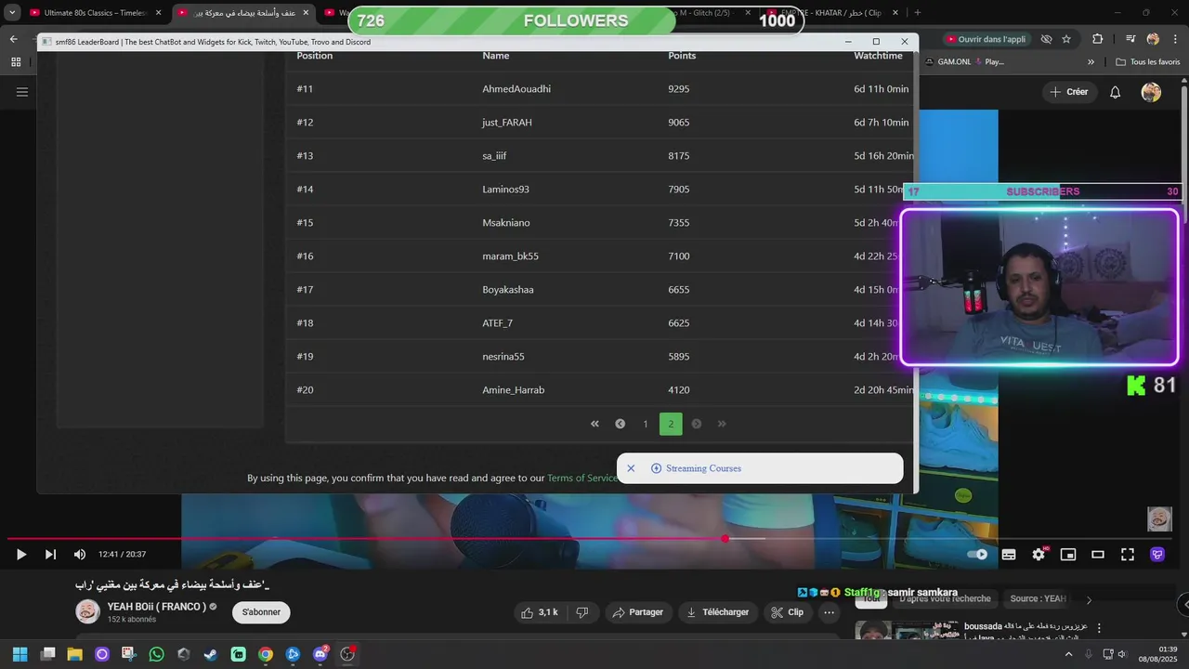The width and height of the screenshot is (1189, 669).
Task: Dislike the YouTube video
Action: coord(582,612)
